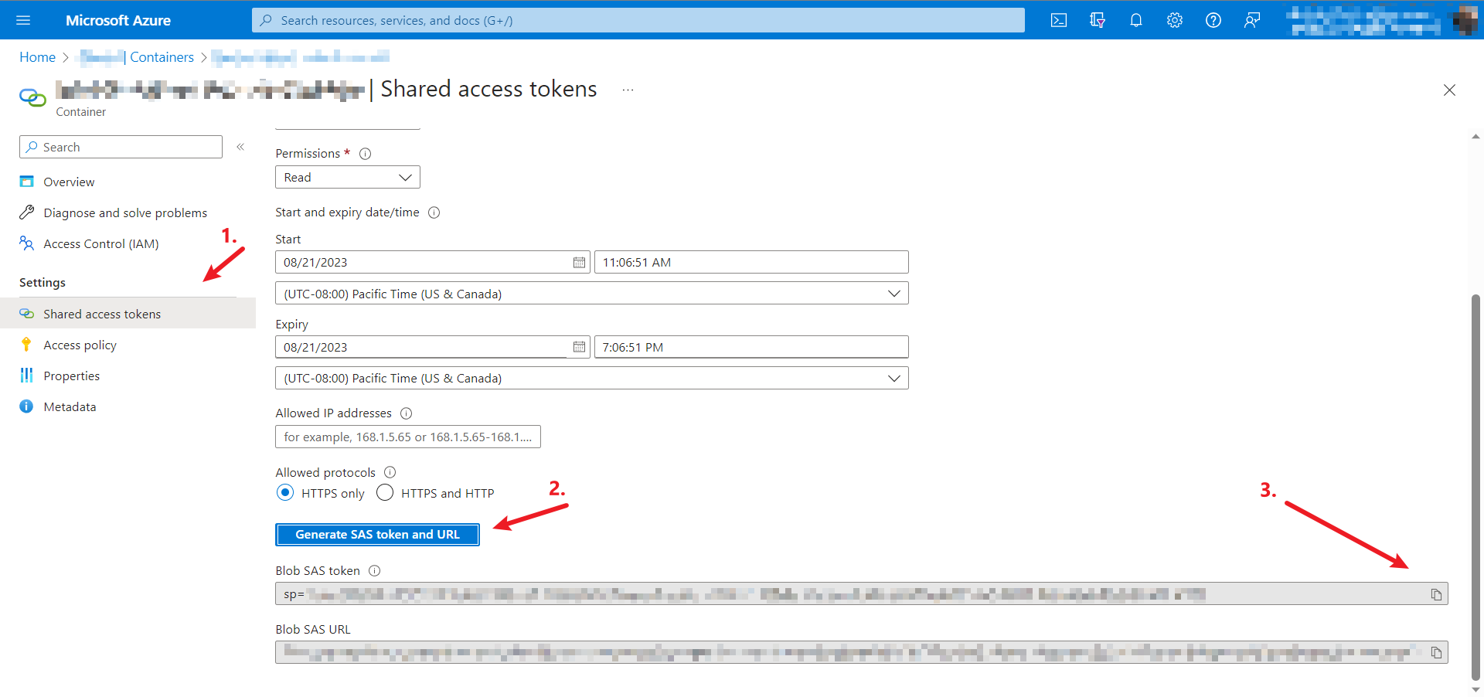Select HTTPS only protocol
The width and height of the screenshot is (1484, 697).
(x=286, y=493)
